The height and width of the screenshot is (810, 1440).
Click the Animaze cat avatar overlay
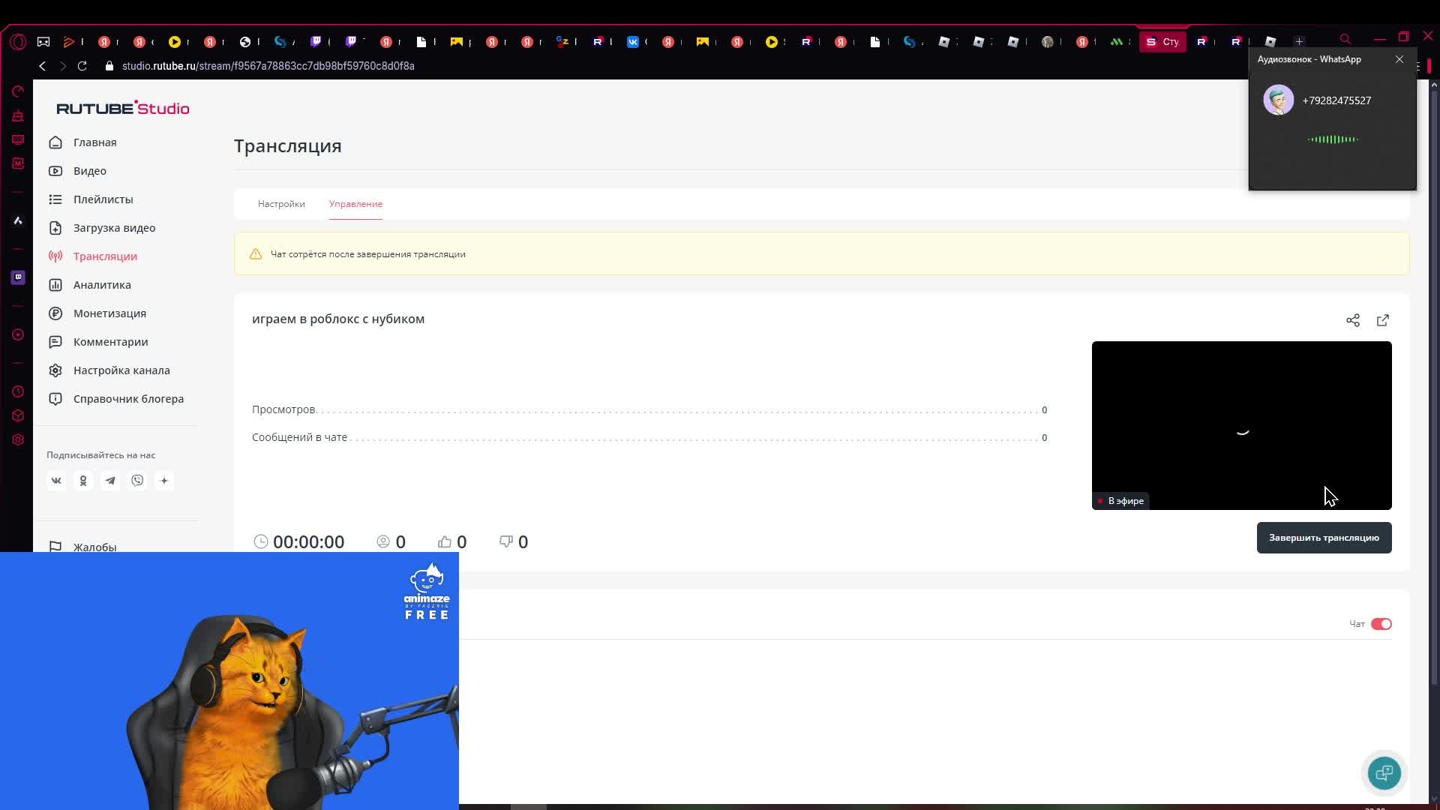229,681
